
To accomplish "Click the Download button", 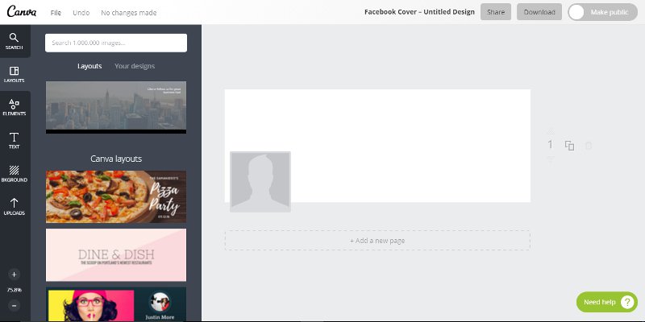I will coord(539,12).
